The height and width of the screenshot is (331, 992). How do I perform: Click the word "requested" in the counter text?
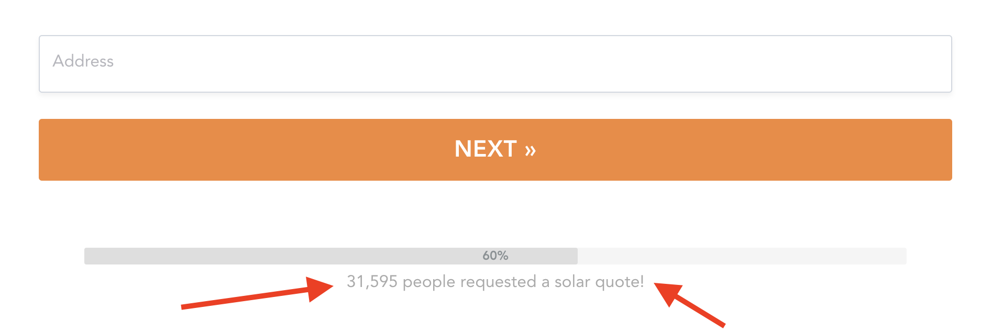coord(498,282)
